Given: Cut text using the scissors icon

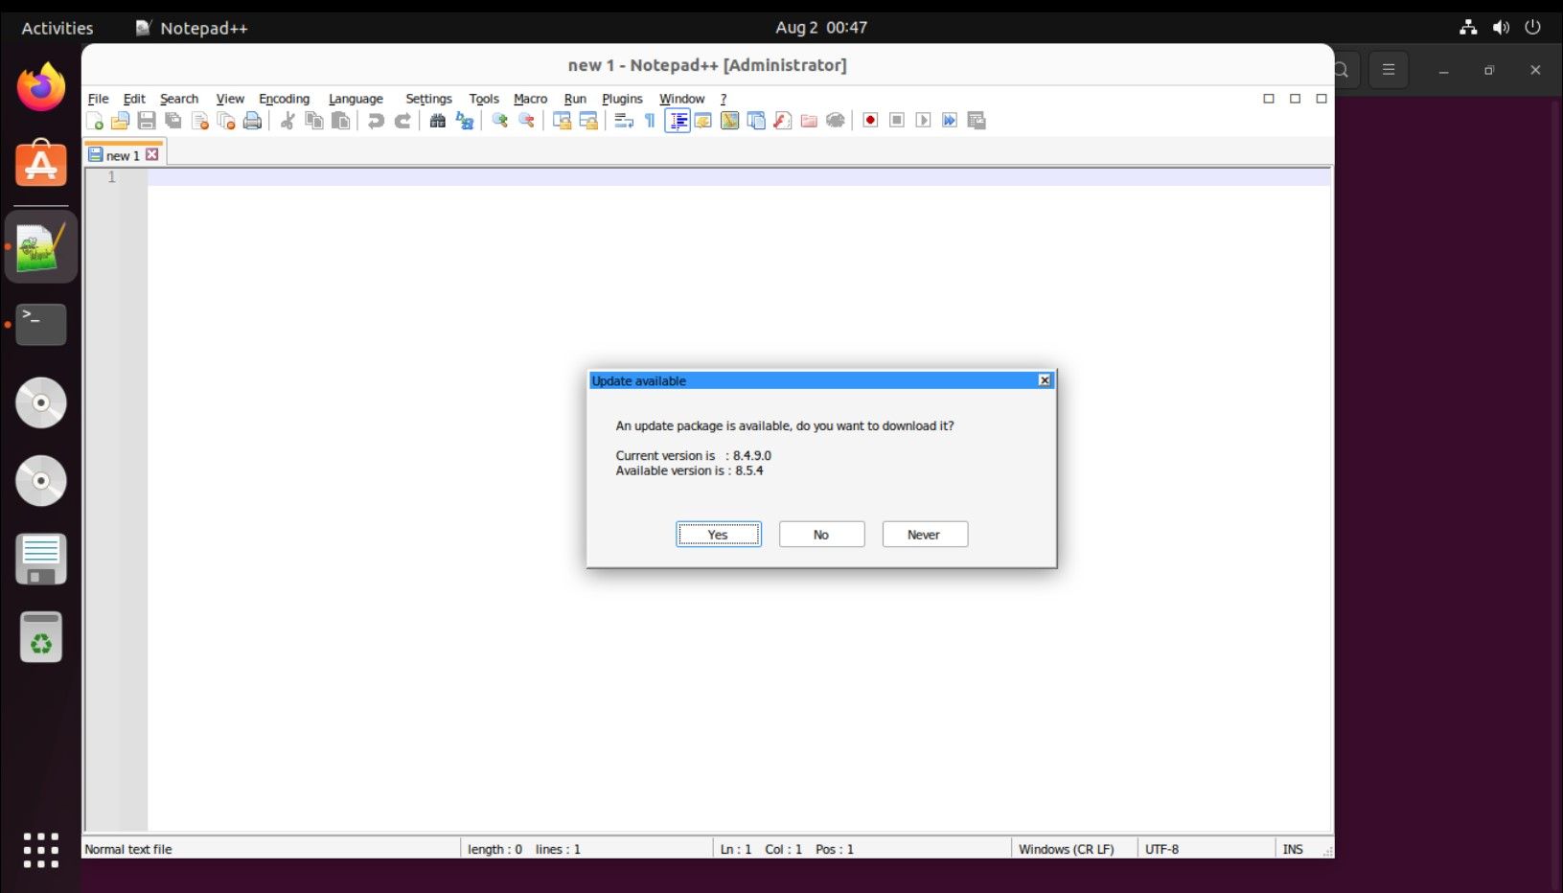Looking at the screenshot, I should [x=286, y=120].
